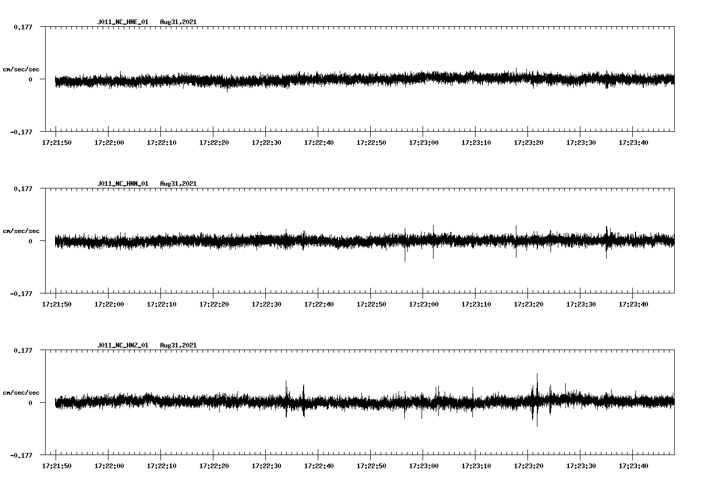The image size is (712, 485).
Task: Click the 17:23:40 time label under HNZ plot
Action: tap(633, 466)
